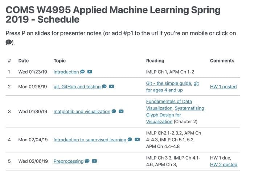254x172 pixels.
Task: Open the Preprocessing slides link
Action: point(69,161)
